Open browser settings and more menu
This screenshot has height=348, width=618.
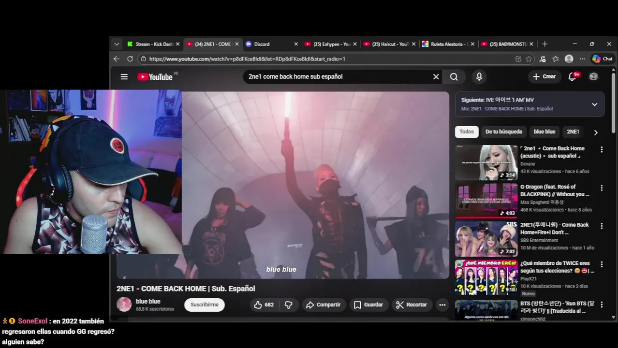click(582, 58)
